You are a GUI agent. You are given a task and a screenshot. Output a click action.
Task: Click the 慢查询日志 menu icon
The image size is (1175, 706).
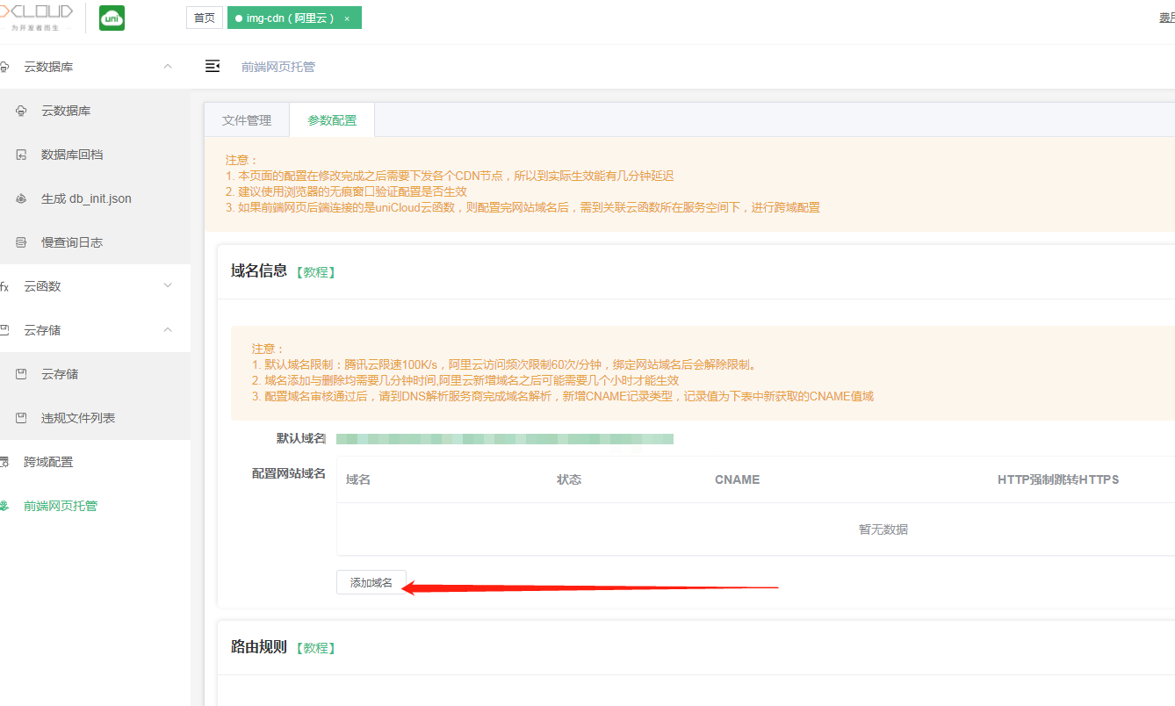tap(21, 242)
